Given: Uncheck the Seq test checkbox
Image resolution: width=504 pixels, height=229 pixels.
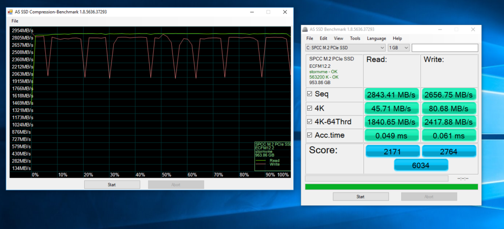Looking at the screenshot, I should tap(310, 94).
